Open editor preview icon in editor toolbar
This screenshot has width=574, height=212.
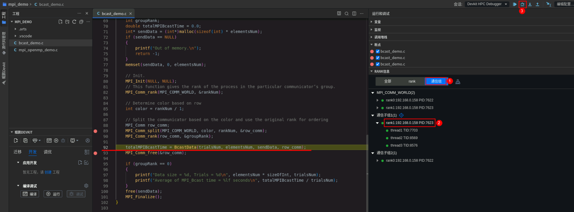click(x=339, y=13)
